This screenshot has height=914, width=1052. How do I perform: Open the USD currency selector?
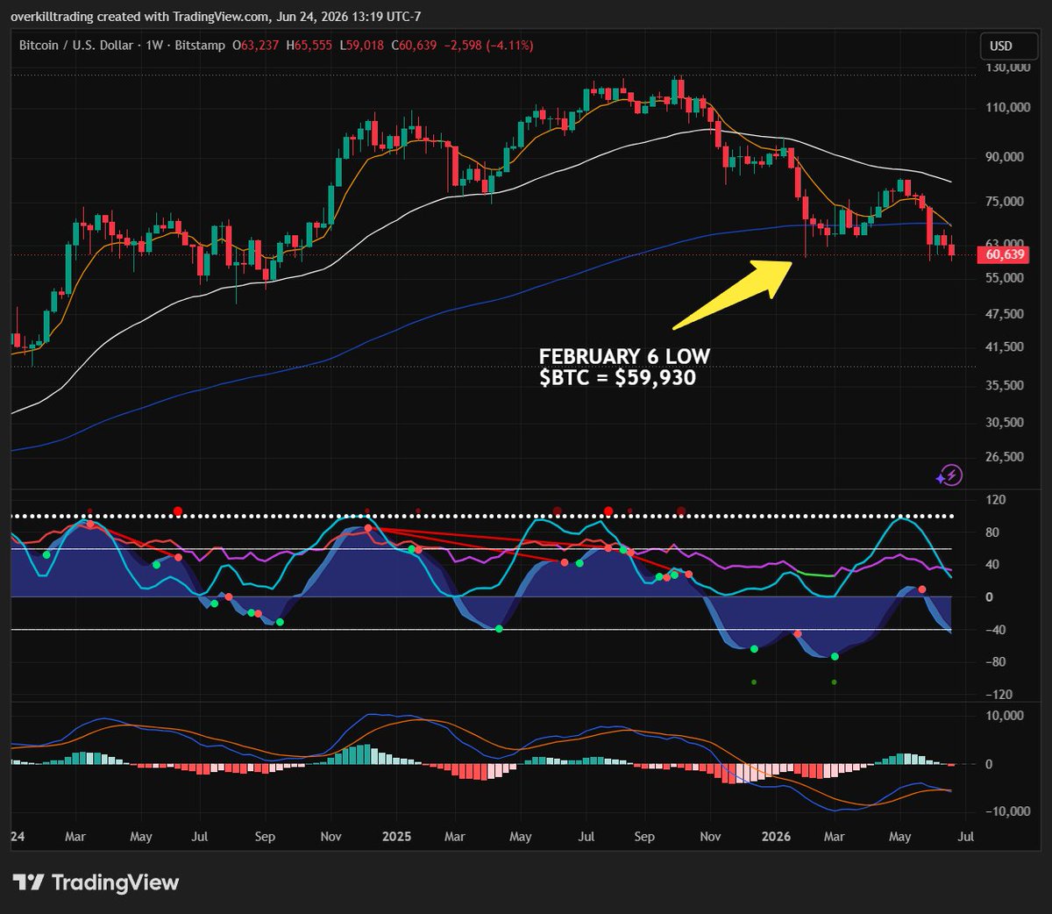[1007, 46]
